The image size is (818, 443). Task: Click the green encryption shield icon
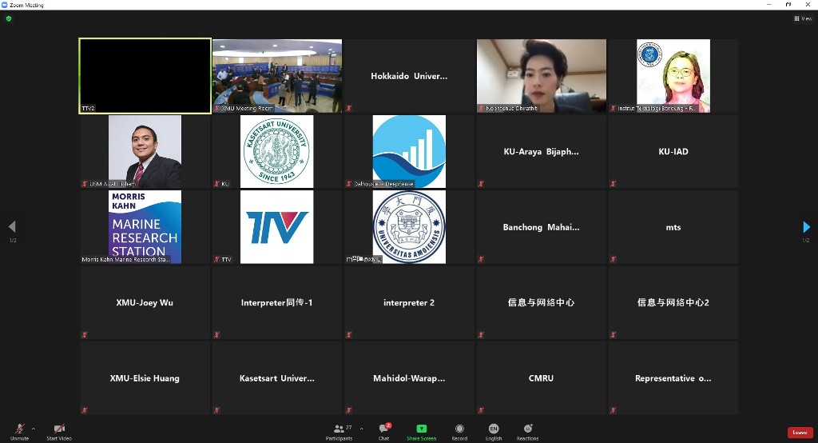click(x=9, y=18)
